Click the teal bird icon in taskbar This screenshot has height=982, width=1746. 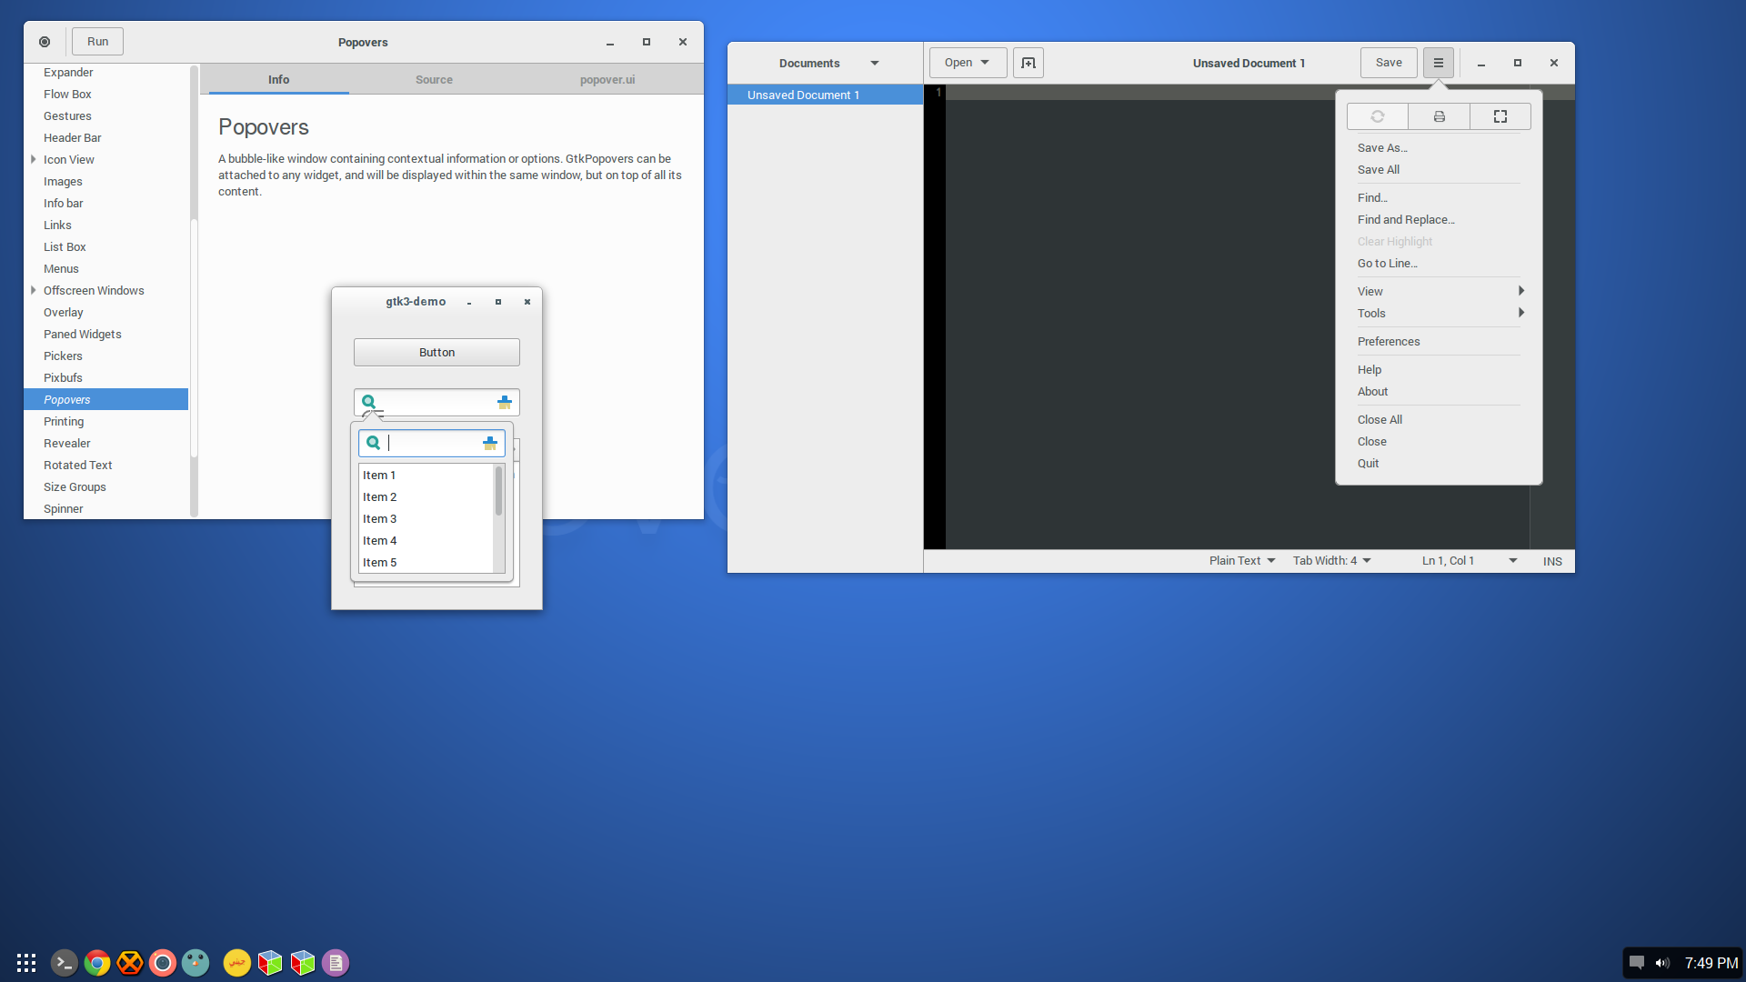click(x=196, y=963)
